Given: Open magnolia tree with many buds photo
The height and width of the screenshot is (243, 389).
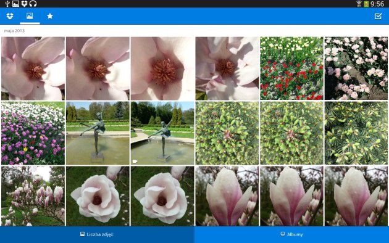Looking at the screenshot, I should click(x=33, y=196).
